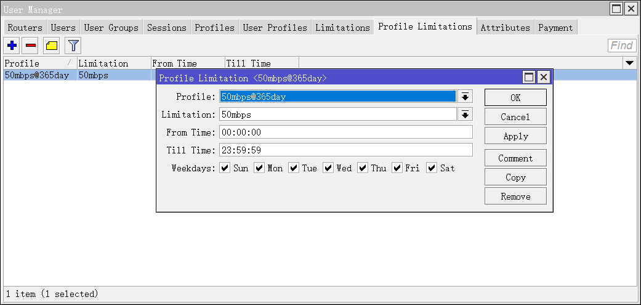Go to the Payment tab

[555, 28]
